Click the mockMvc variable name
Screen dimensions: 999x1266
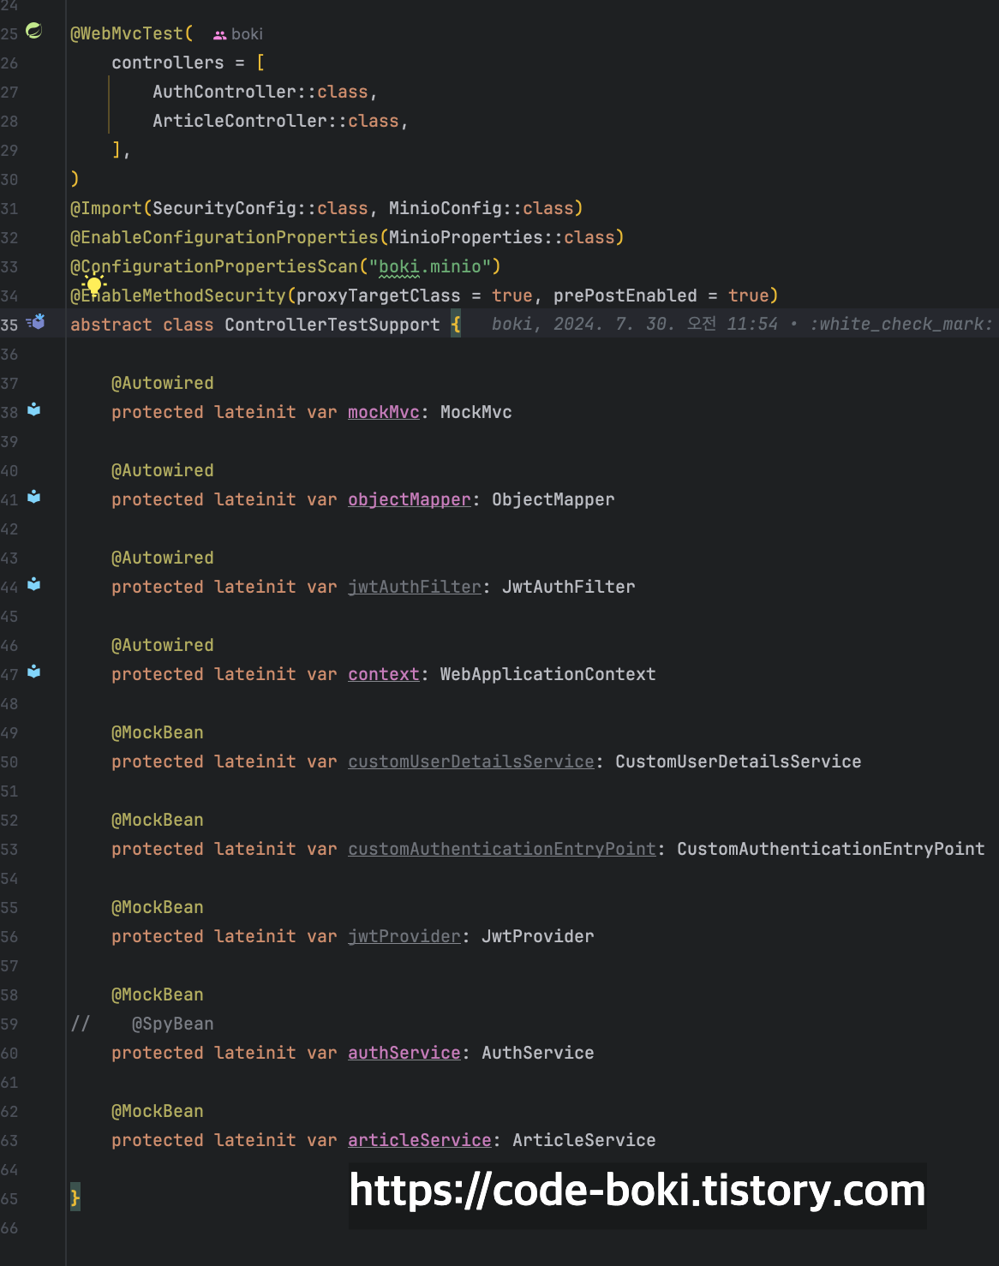click(x=384, y=412)
